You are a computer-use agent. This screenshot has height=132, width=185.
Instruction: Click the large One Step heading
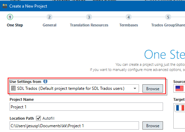tap(165, 55)
